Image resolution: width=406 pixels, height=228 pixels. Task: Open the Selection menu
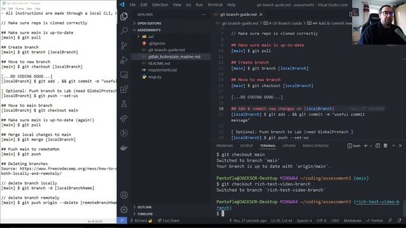(x=160, y=4)
